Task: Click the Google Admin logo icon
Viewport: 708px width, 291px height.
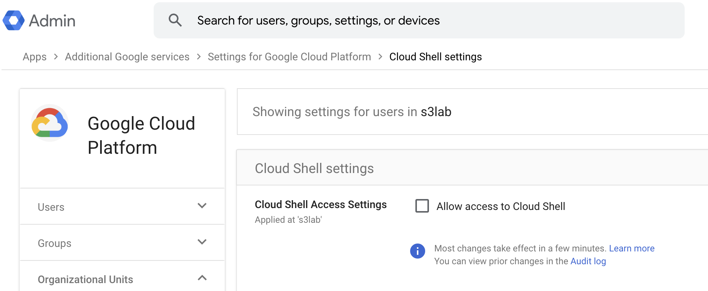Action: click(14, 20)
